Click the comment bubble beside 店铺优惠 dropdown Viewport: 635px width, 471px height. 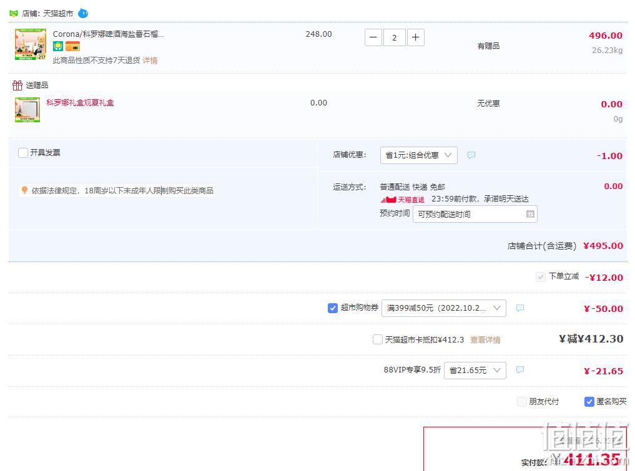click(471, 155)
